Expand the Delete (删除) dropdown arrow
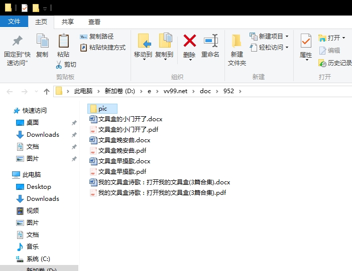 coord(190,60)
